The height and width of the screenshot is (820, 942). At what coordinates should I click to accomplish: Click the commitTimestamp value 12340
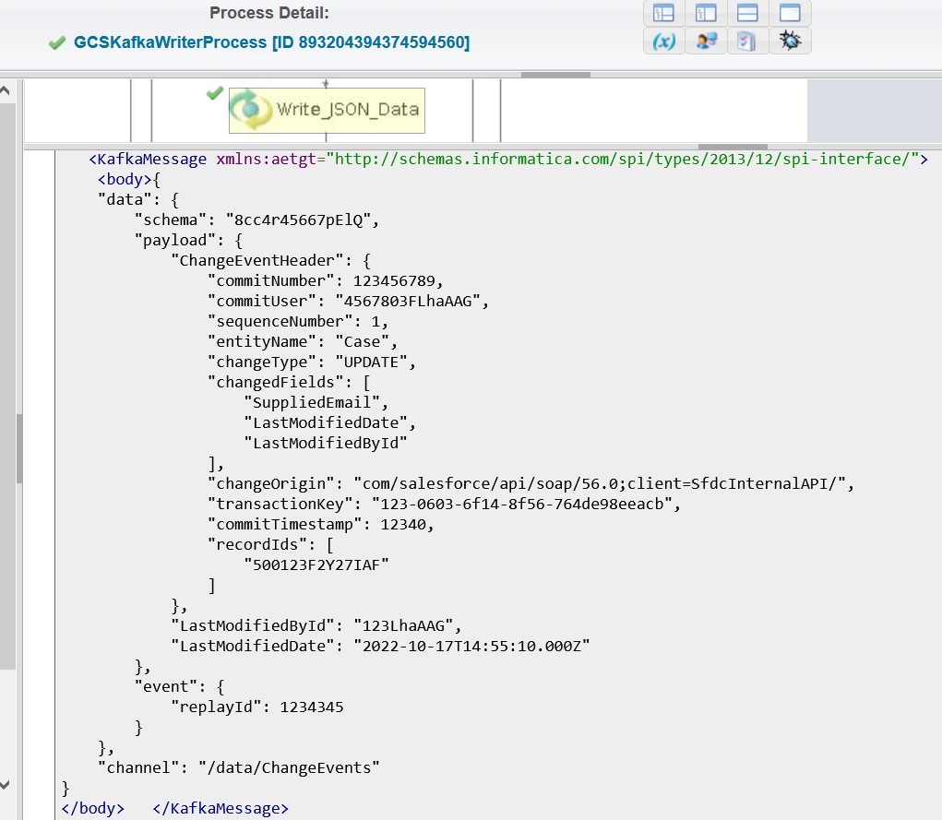[403, 525]
